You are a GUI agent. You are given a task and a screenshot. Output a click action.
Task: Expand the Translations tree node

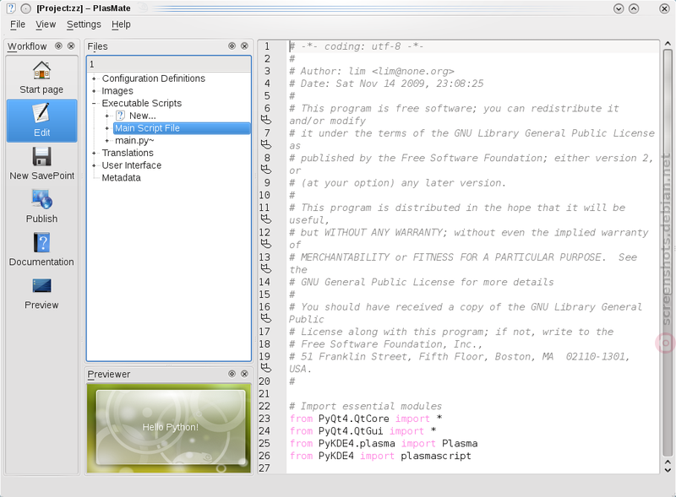[x=94, y=153]
